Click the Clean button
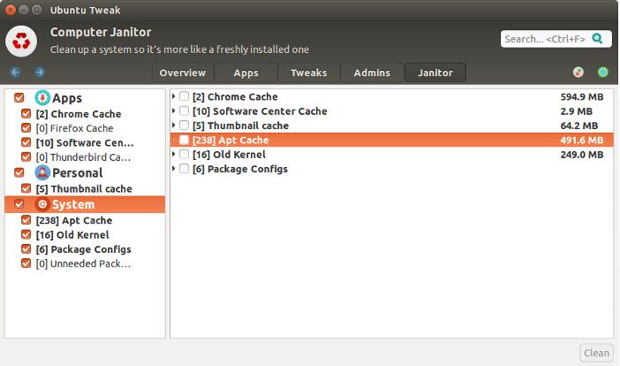The width and height of the screenshot is (620, 366). coord(597,353)
